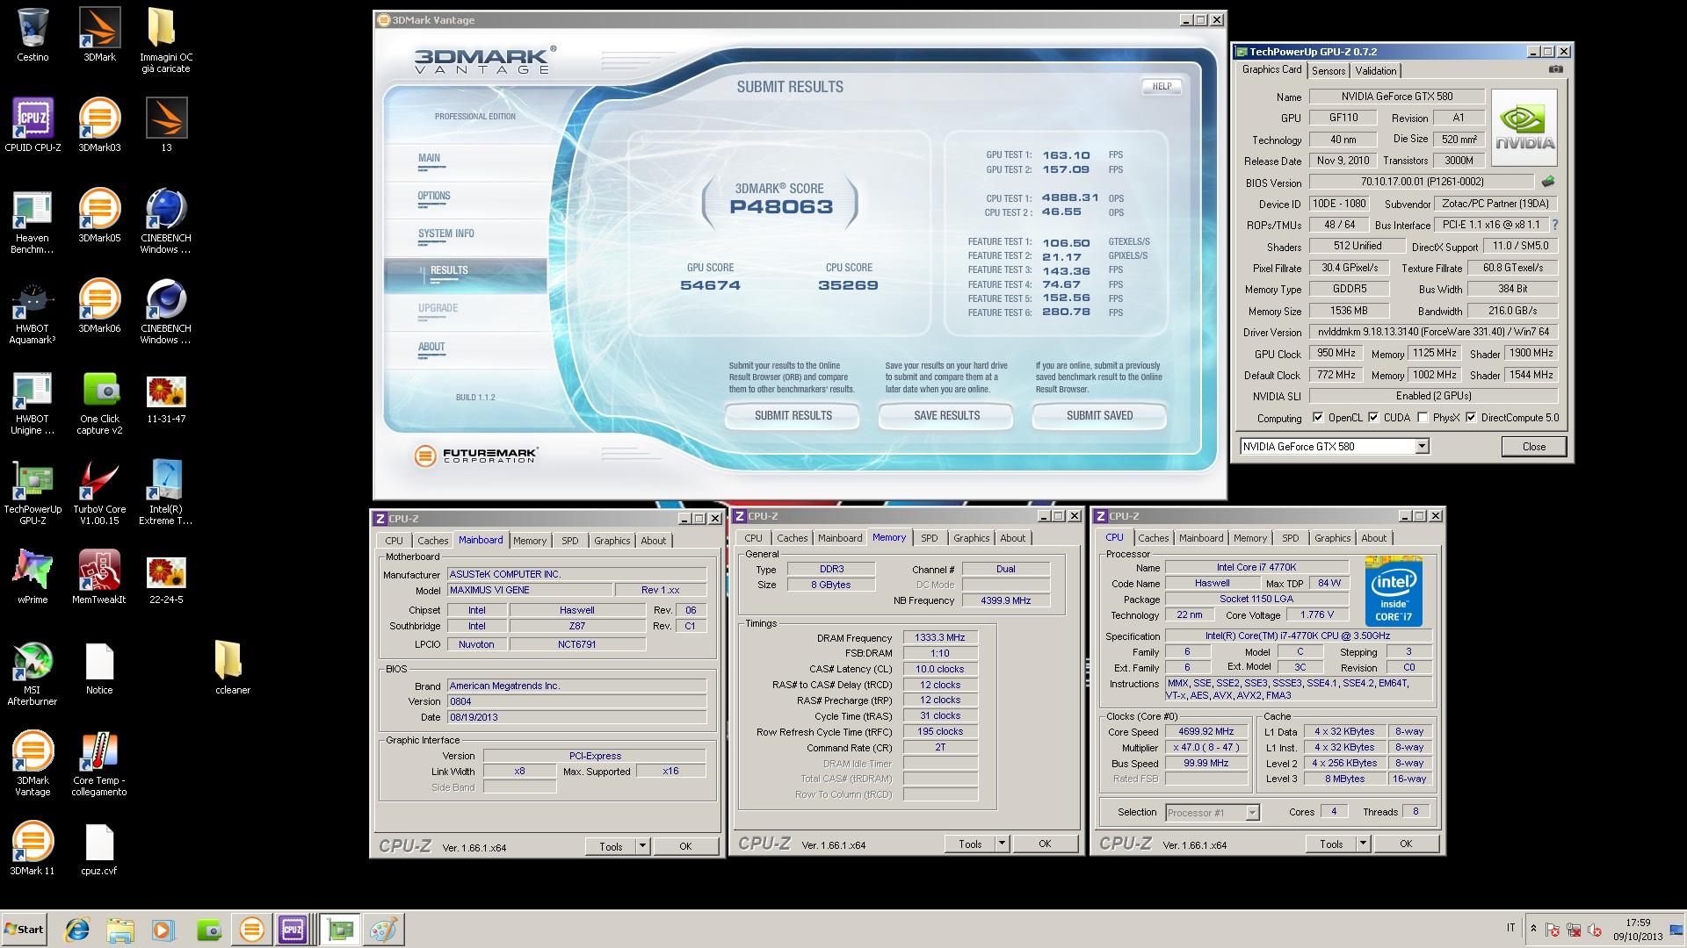The image size is (1687, 948).
Task: Click the SUBMIT RESULTS button
Action: (793, 416)
